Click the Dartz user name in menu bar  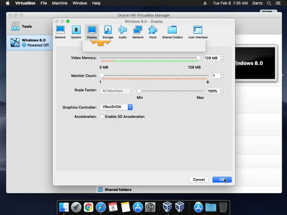(258, 3)
